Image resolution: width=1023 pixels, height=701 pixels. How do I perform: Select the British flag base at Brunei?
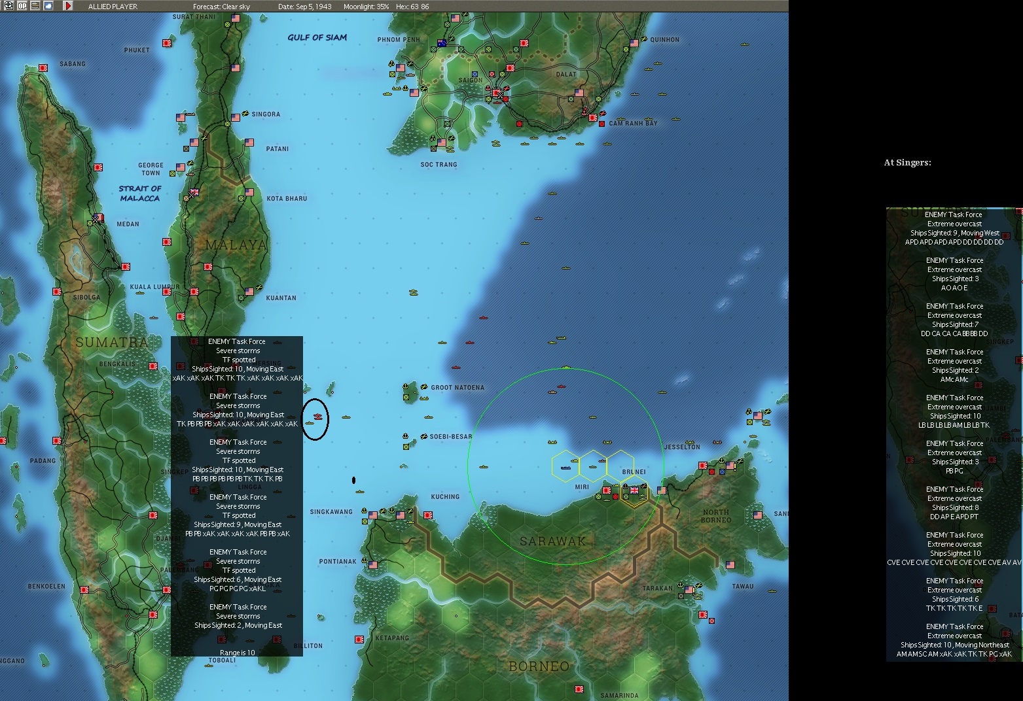(x=634, y=490)
